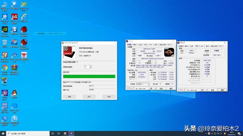Click 确定 button in processor CPU-Z window
This screenshot has height=136, width=243.
tap(171, 88)
